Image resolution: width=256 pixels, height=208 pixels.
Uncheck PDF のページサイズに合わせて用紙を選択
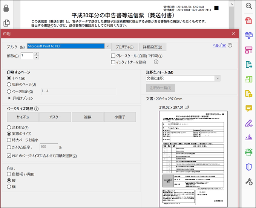(9, 156)
